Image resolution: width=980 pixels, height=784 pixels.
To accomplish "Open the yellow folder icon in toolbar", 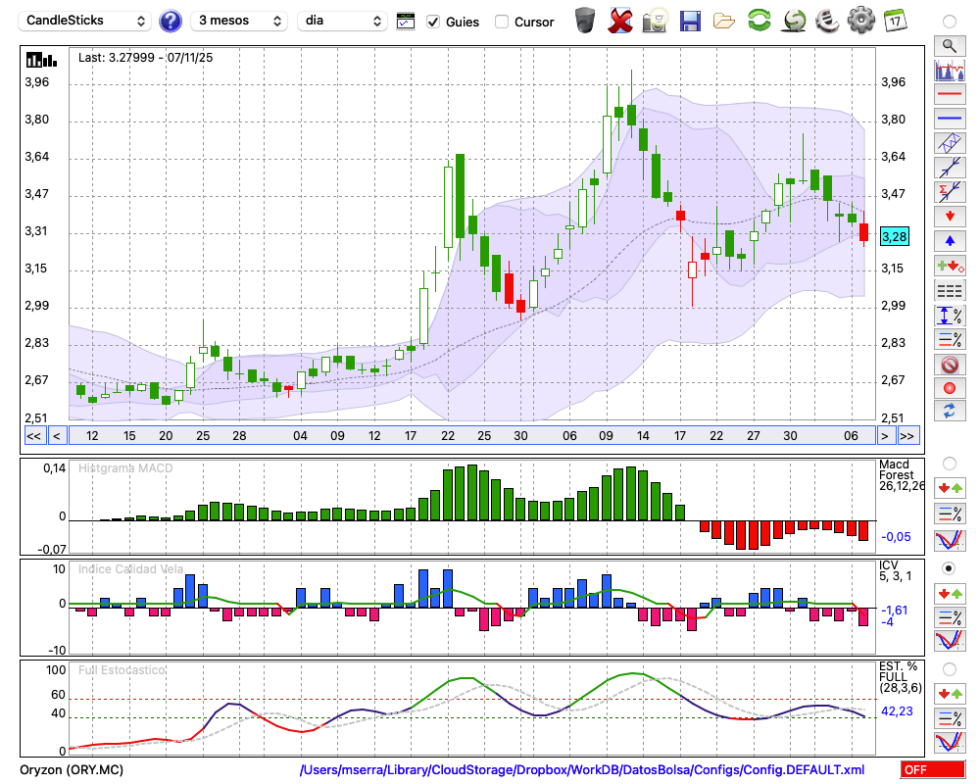I will click(724, 21).
